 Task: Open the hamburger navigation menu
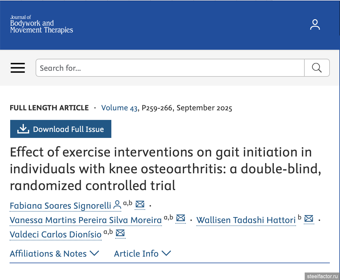point(18,68)
